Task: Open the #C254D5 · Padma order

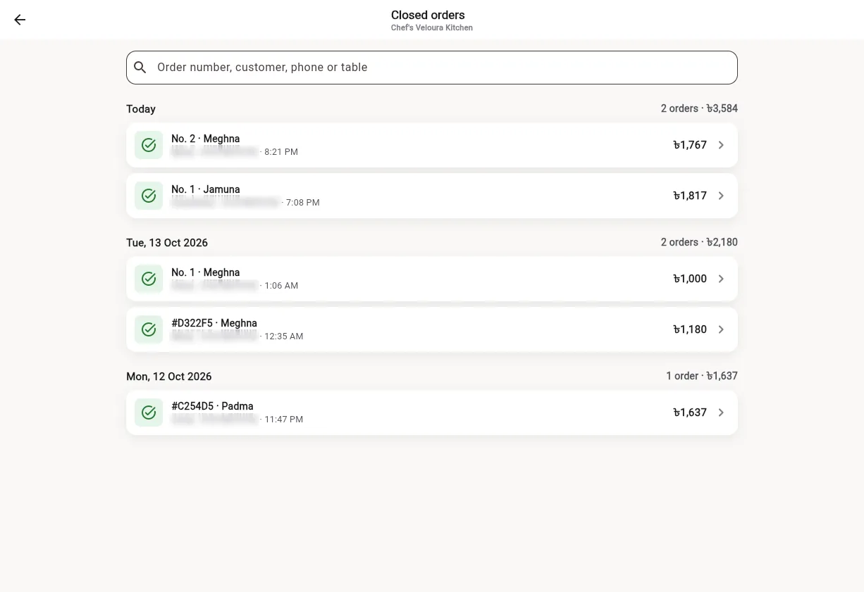Action: point(432,412)
